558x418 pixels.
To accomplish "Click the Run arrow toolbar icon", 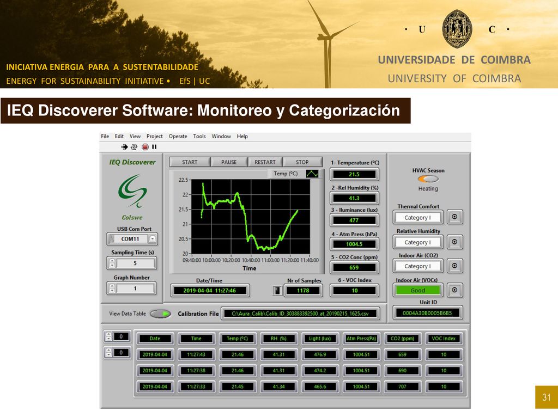I will (124, 147).
